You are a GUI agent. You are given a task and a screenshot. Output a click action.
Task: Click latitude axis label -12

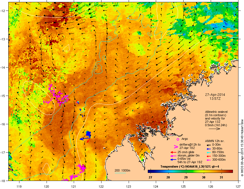[x=3, y=11]
